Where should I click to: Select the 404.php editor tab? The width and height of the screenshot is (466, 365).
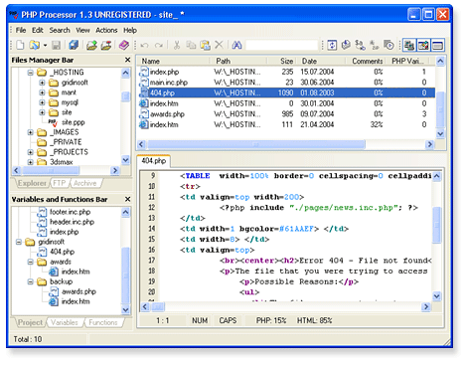[x=154, y=161]
